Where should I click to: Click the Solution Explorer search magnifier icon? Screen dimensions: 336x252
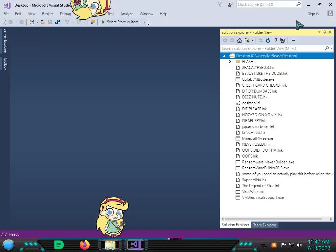[326, 49]
